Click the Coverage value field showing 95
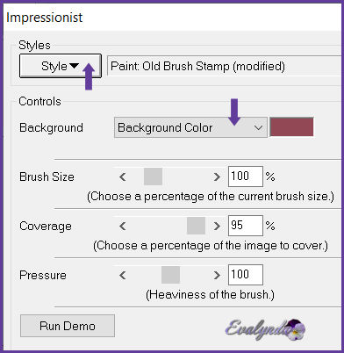 pos(246,226)
